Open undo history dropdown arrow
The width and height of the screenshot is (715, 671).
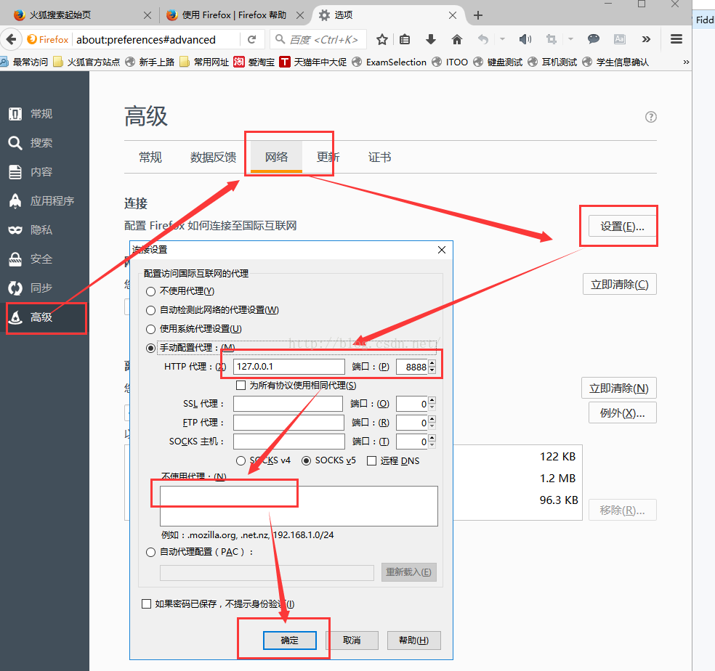click(502, 40)
